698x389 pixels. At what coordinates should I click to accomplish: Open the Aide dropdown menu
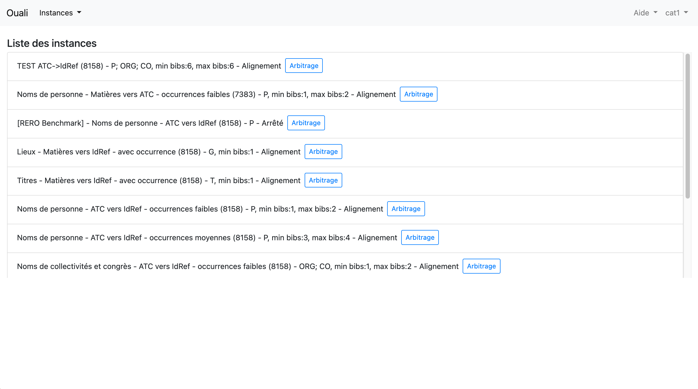pyautogui.click(x=646, y=13)
